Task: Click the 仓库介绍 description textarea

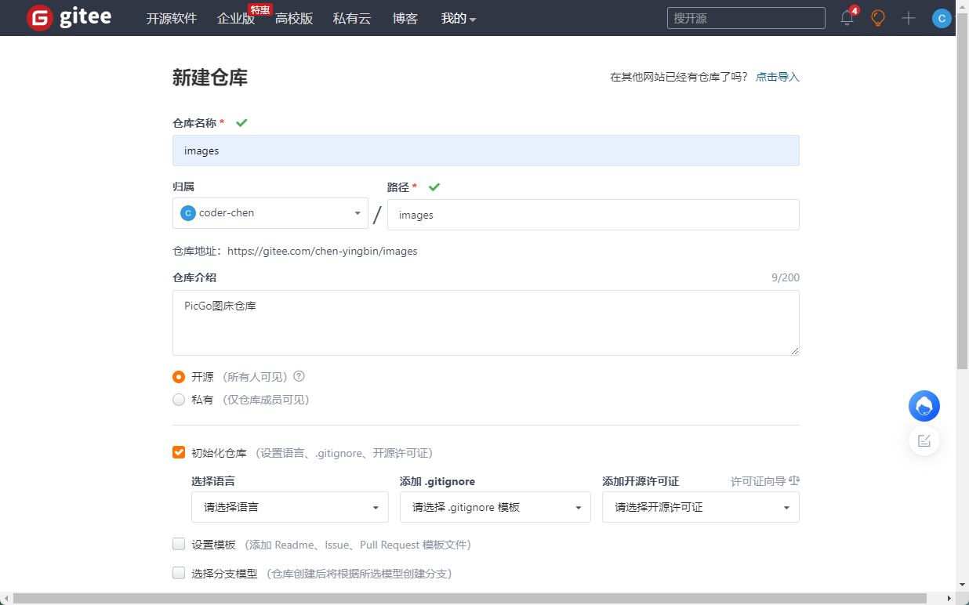Action: click(x=486, y=323)
